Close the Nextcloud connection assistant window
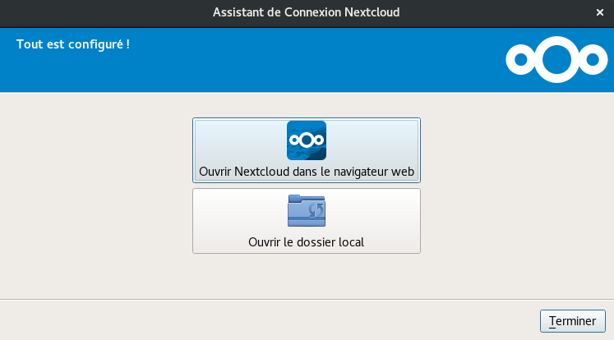 click(601, 12)
